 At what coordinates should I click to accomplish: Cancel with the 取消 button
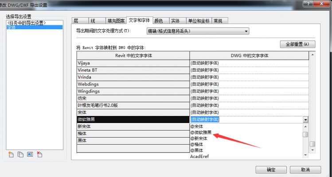click(x=305, y=169)
